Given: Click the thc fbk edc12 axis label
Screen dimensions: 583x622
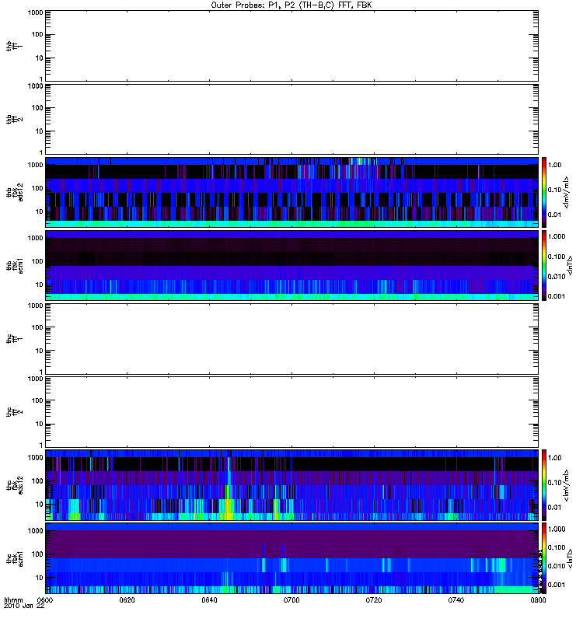Looking at the screenshot, I should click(x=14, y=485).
